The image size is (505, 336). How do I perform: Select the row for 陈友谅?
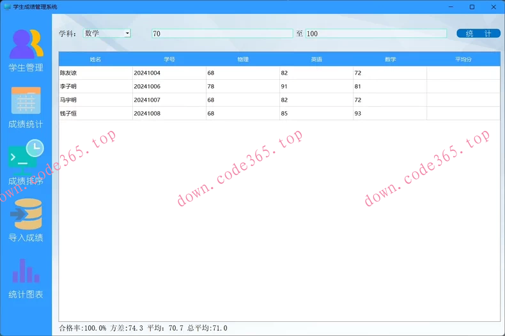pos(96,73)
